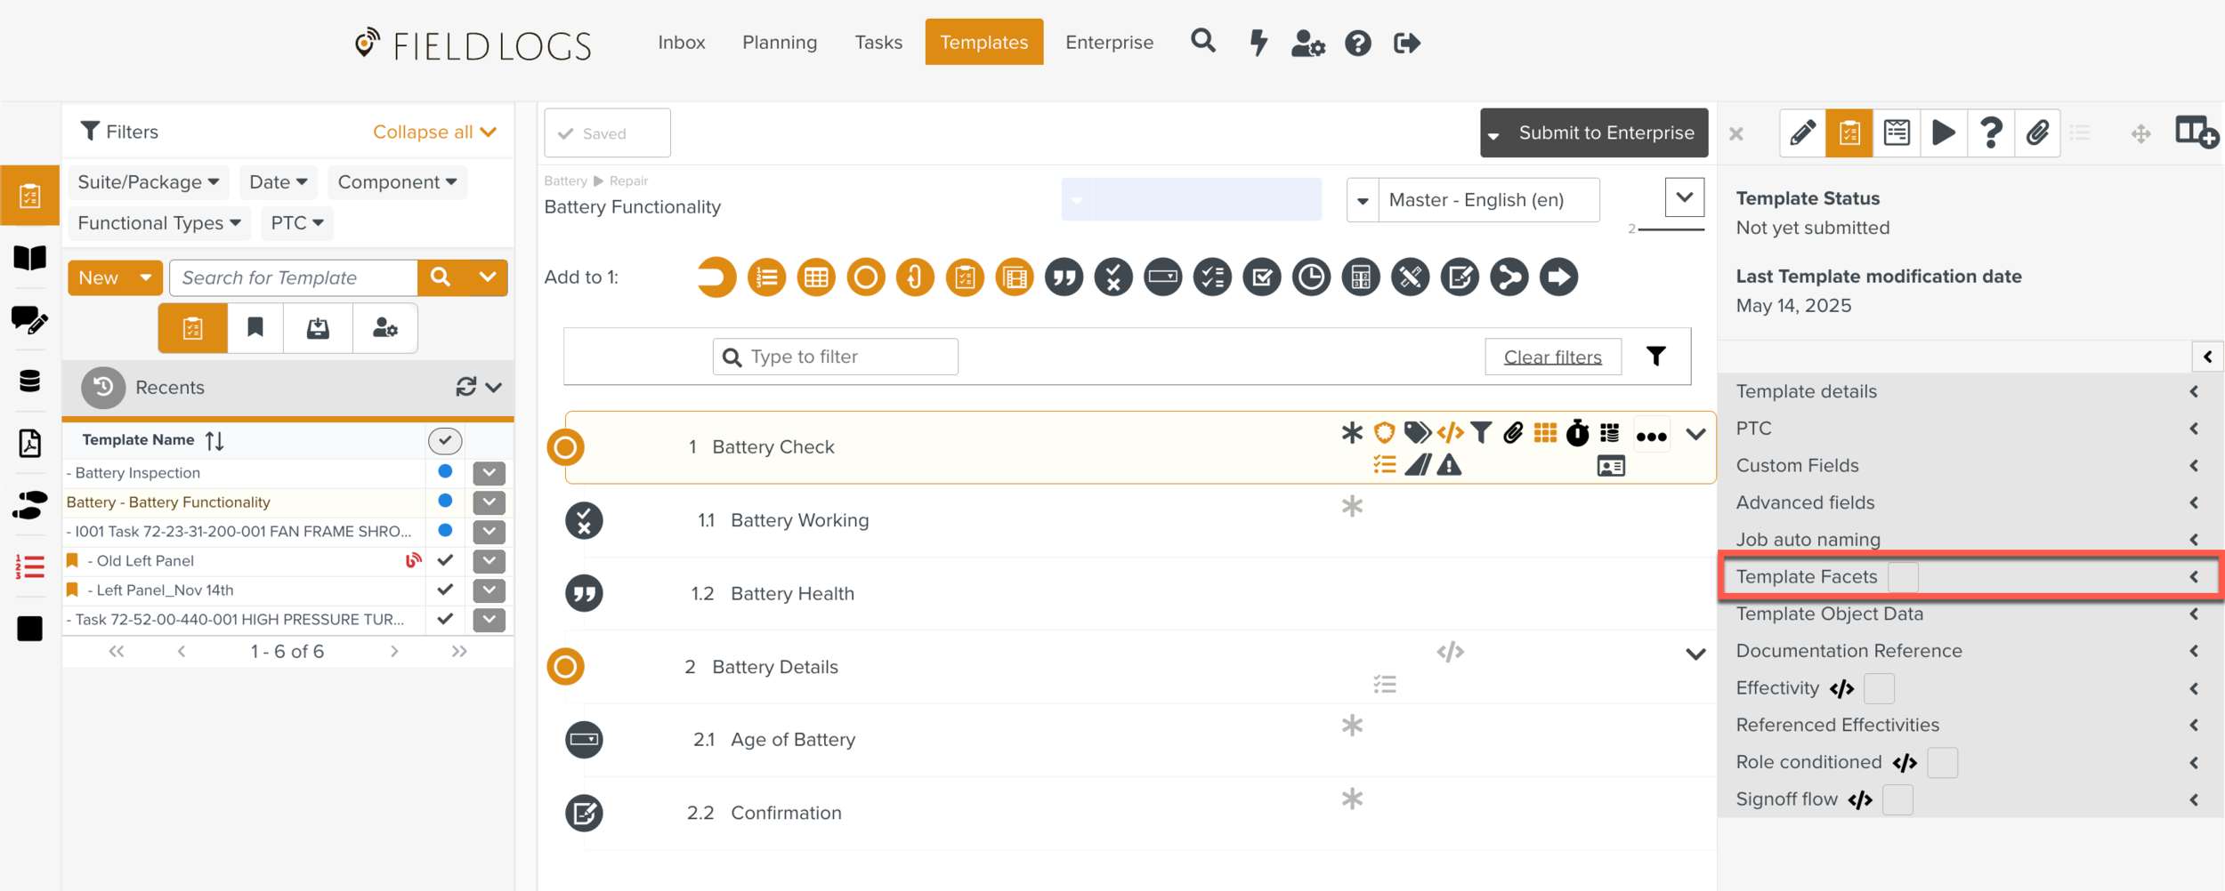
Task: Click the search magnifier icon in top navigation
Action: tap(1202, 42)
